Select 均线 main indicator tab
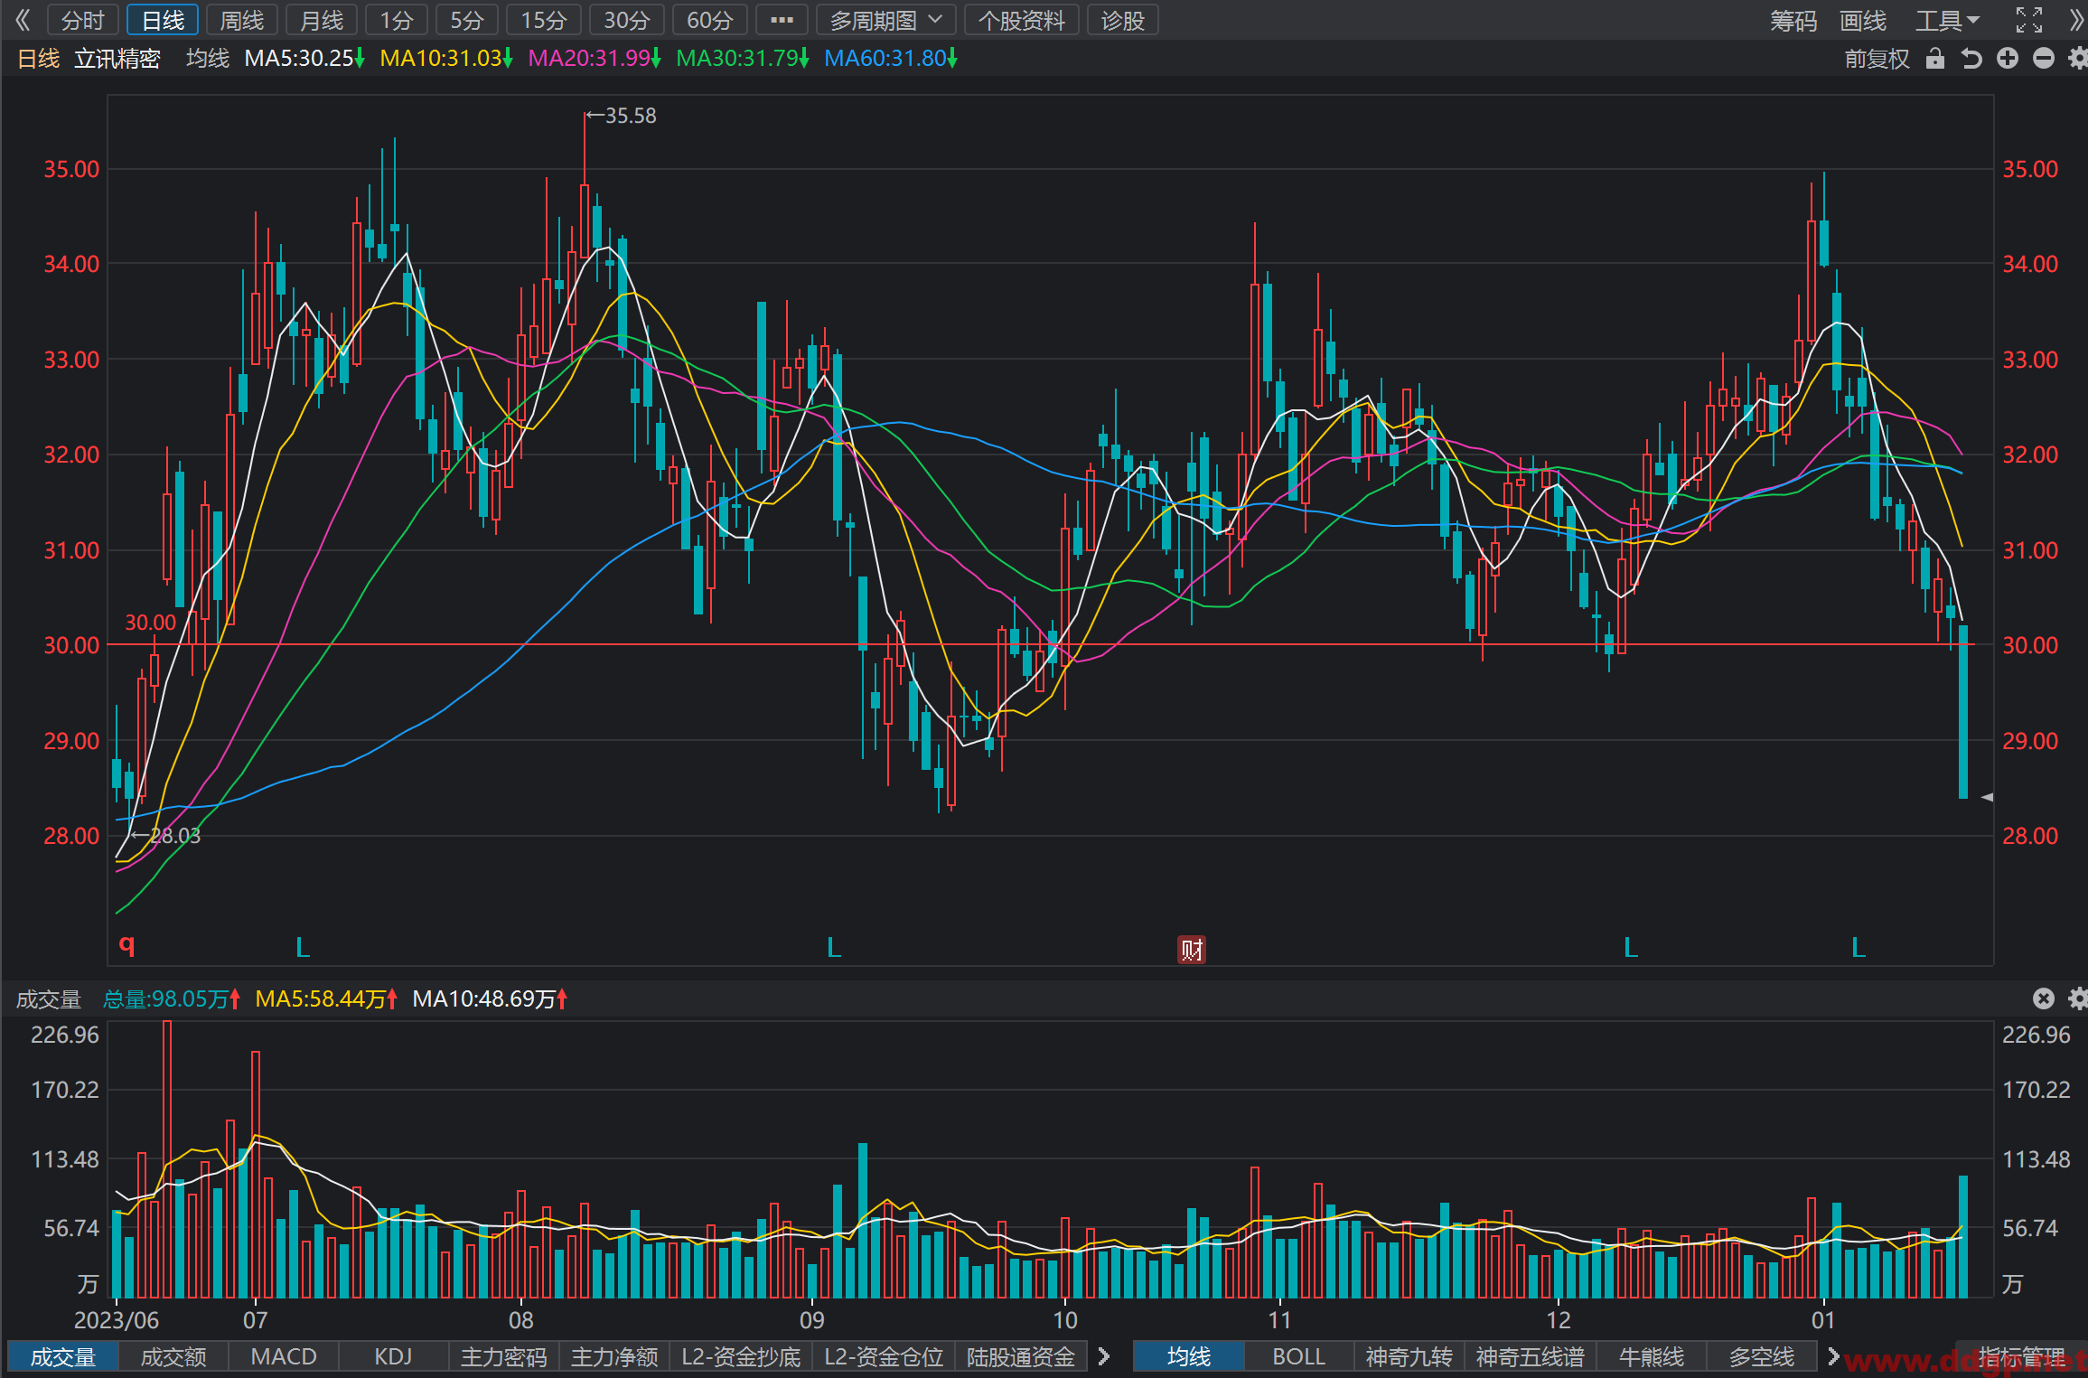This screenshot has height=1378, width=2088. pyautogui.click(x=1189, y=1356)
